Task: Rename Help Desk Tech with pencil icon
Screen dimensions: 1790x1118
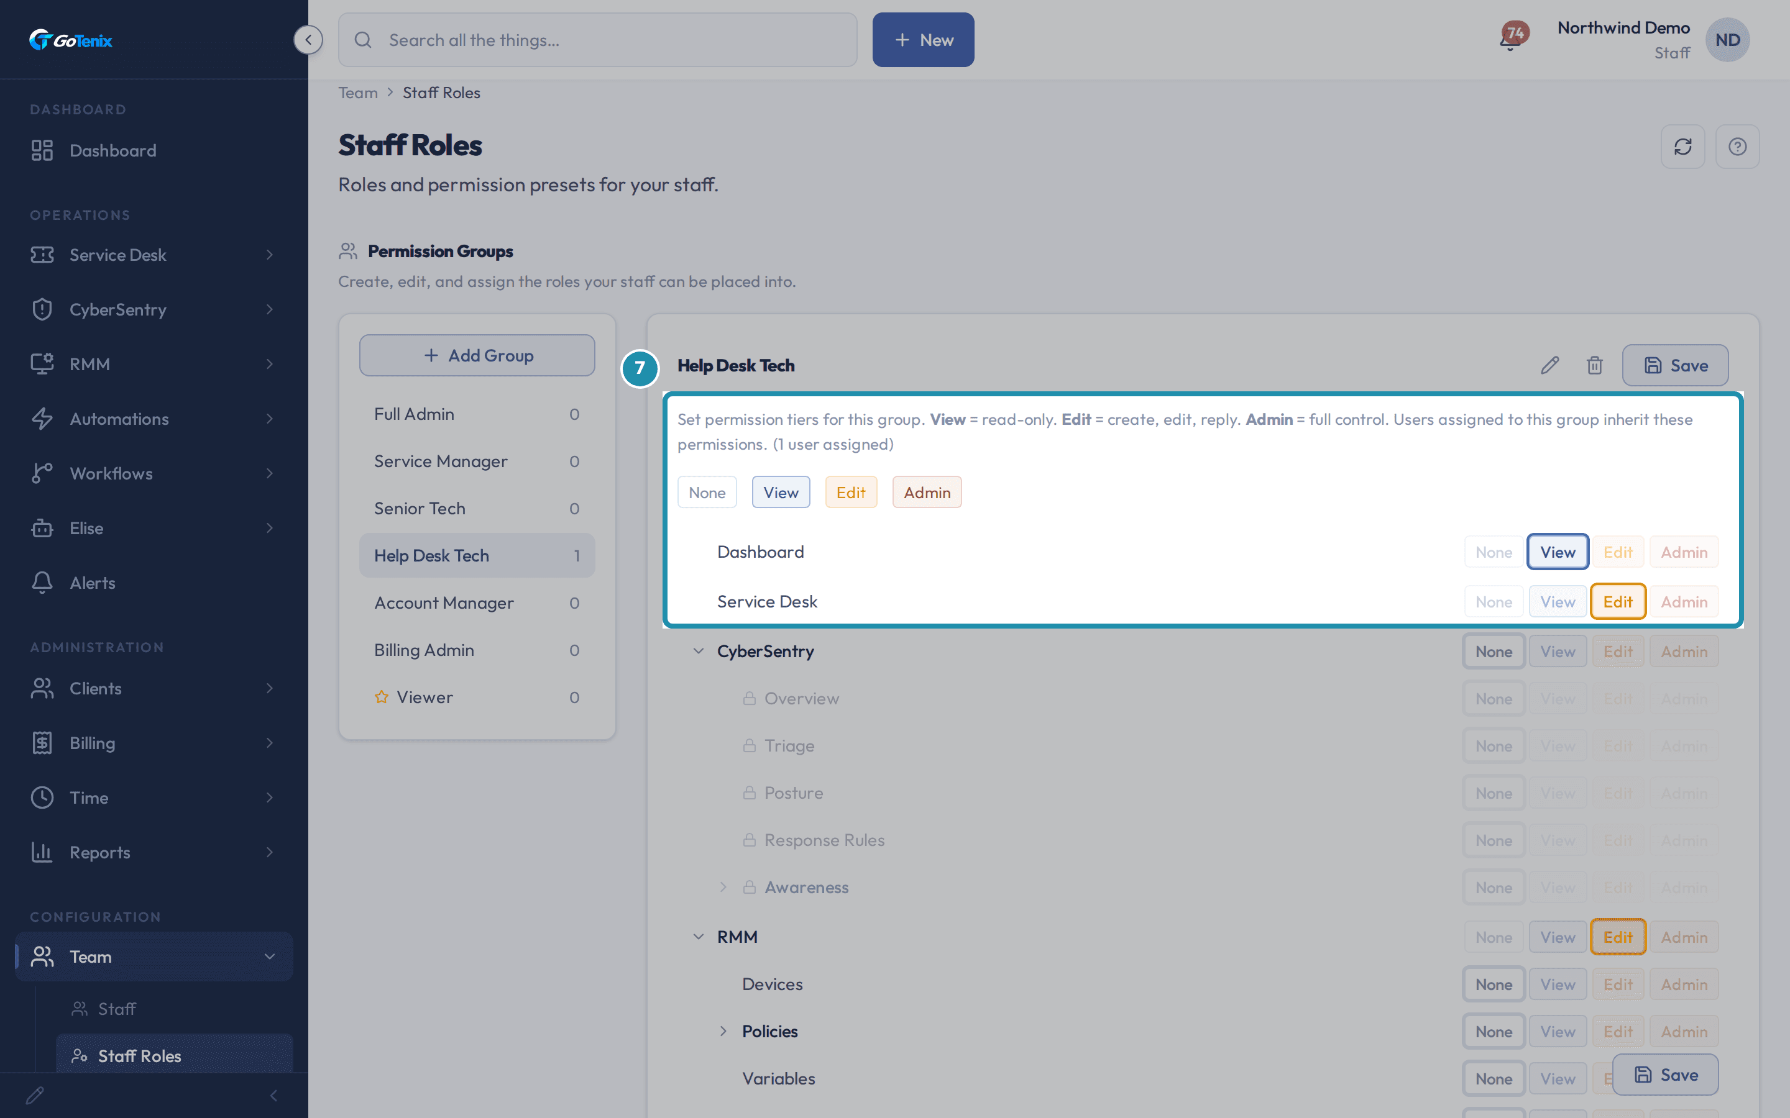Action: pos(1549,365)
